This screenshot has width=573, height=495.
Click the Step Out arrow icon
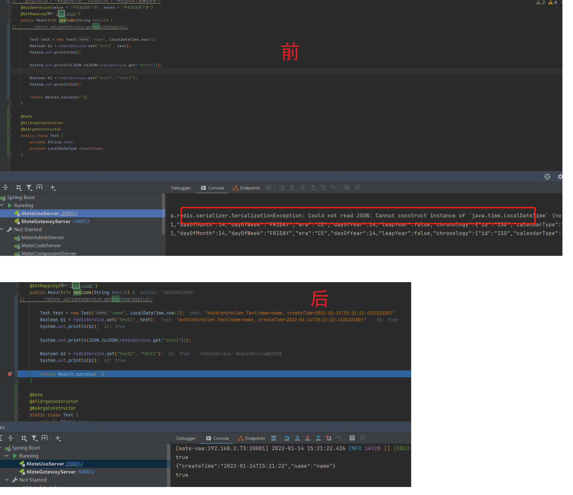313,187
